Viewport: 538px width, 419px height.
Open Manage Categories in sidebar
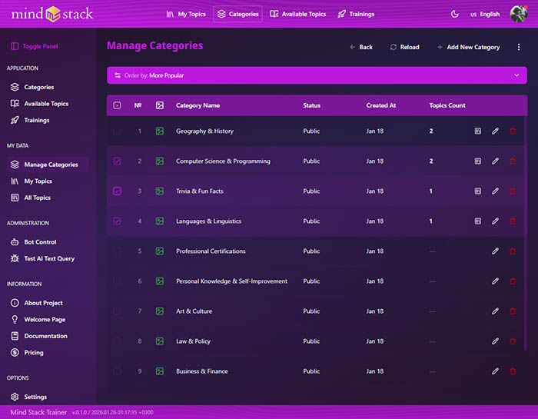click(48, 165)
